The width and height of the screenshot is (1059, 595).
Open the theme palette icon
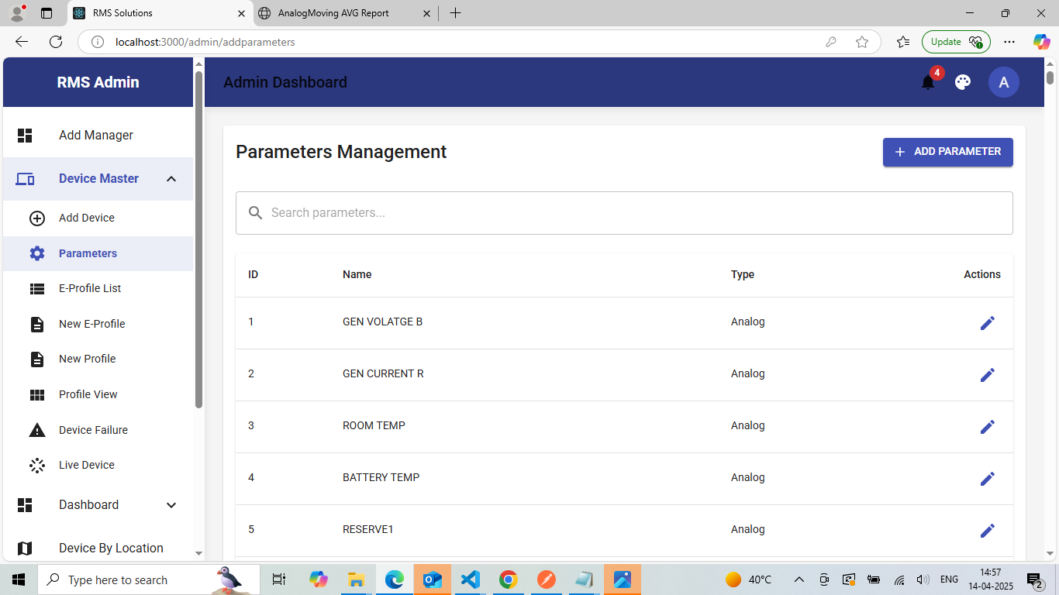[963, 82]
